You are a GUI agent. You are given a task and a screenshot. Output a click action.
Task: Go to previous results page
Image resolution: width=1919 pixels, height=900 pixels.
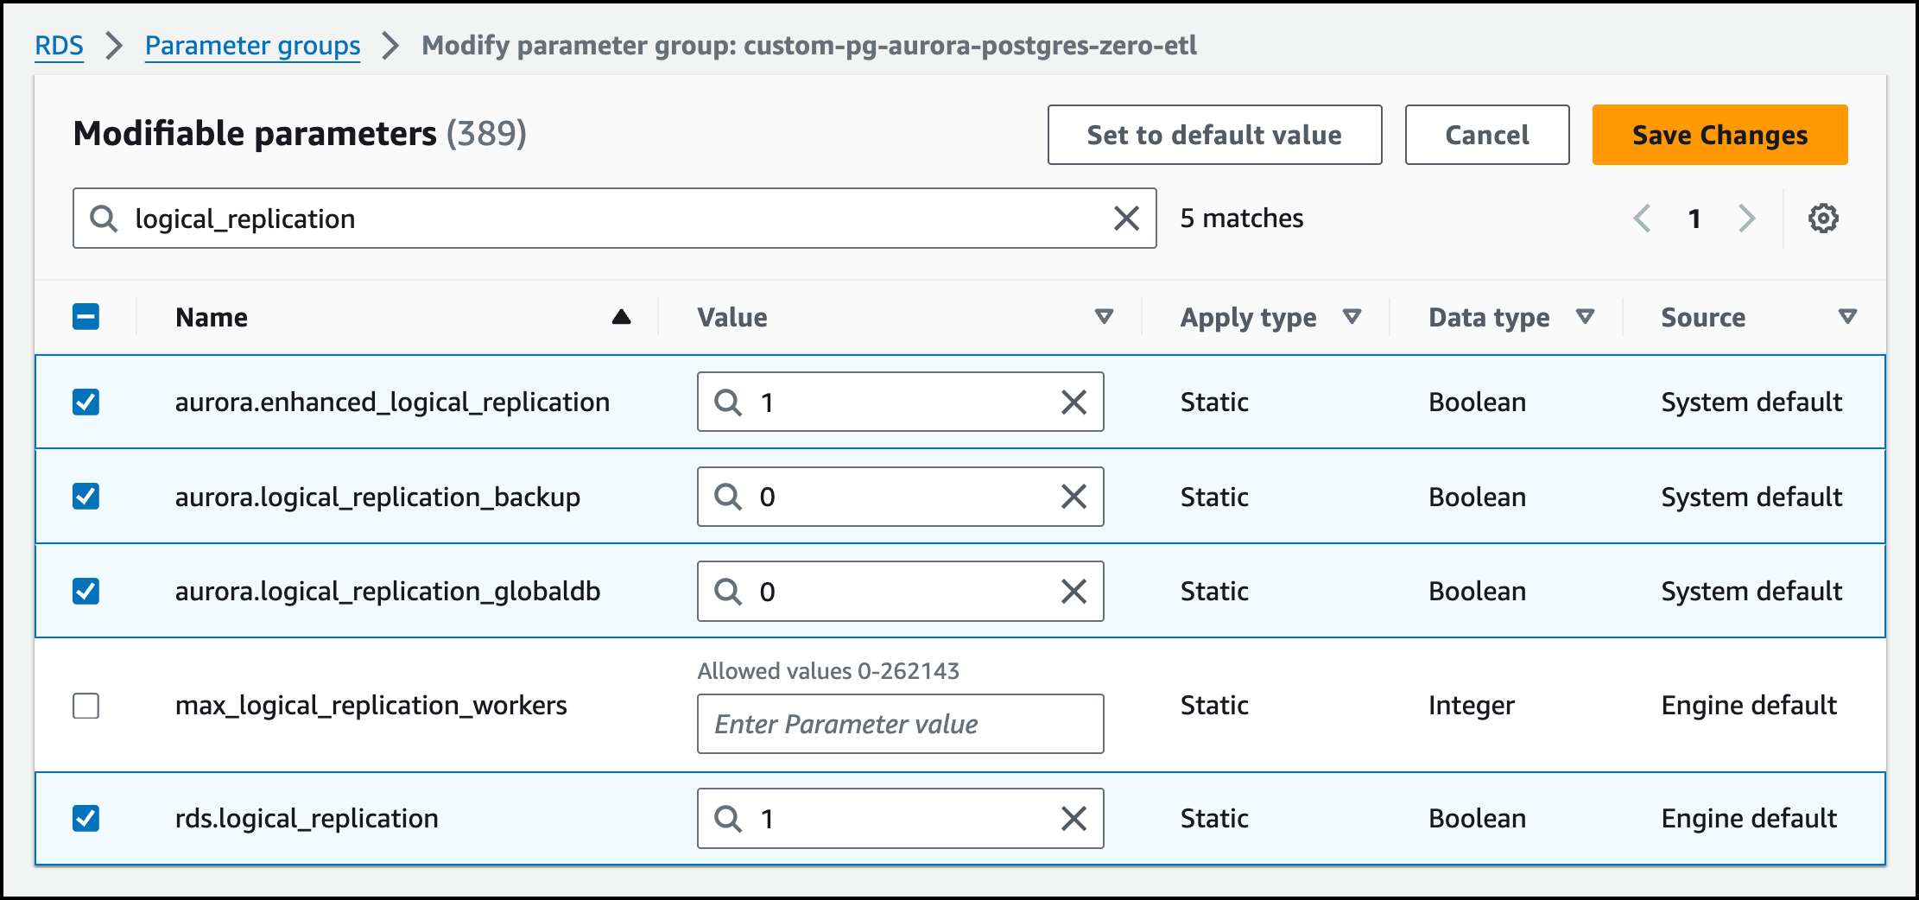point(1643,219)
